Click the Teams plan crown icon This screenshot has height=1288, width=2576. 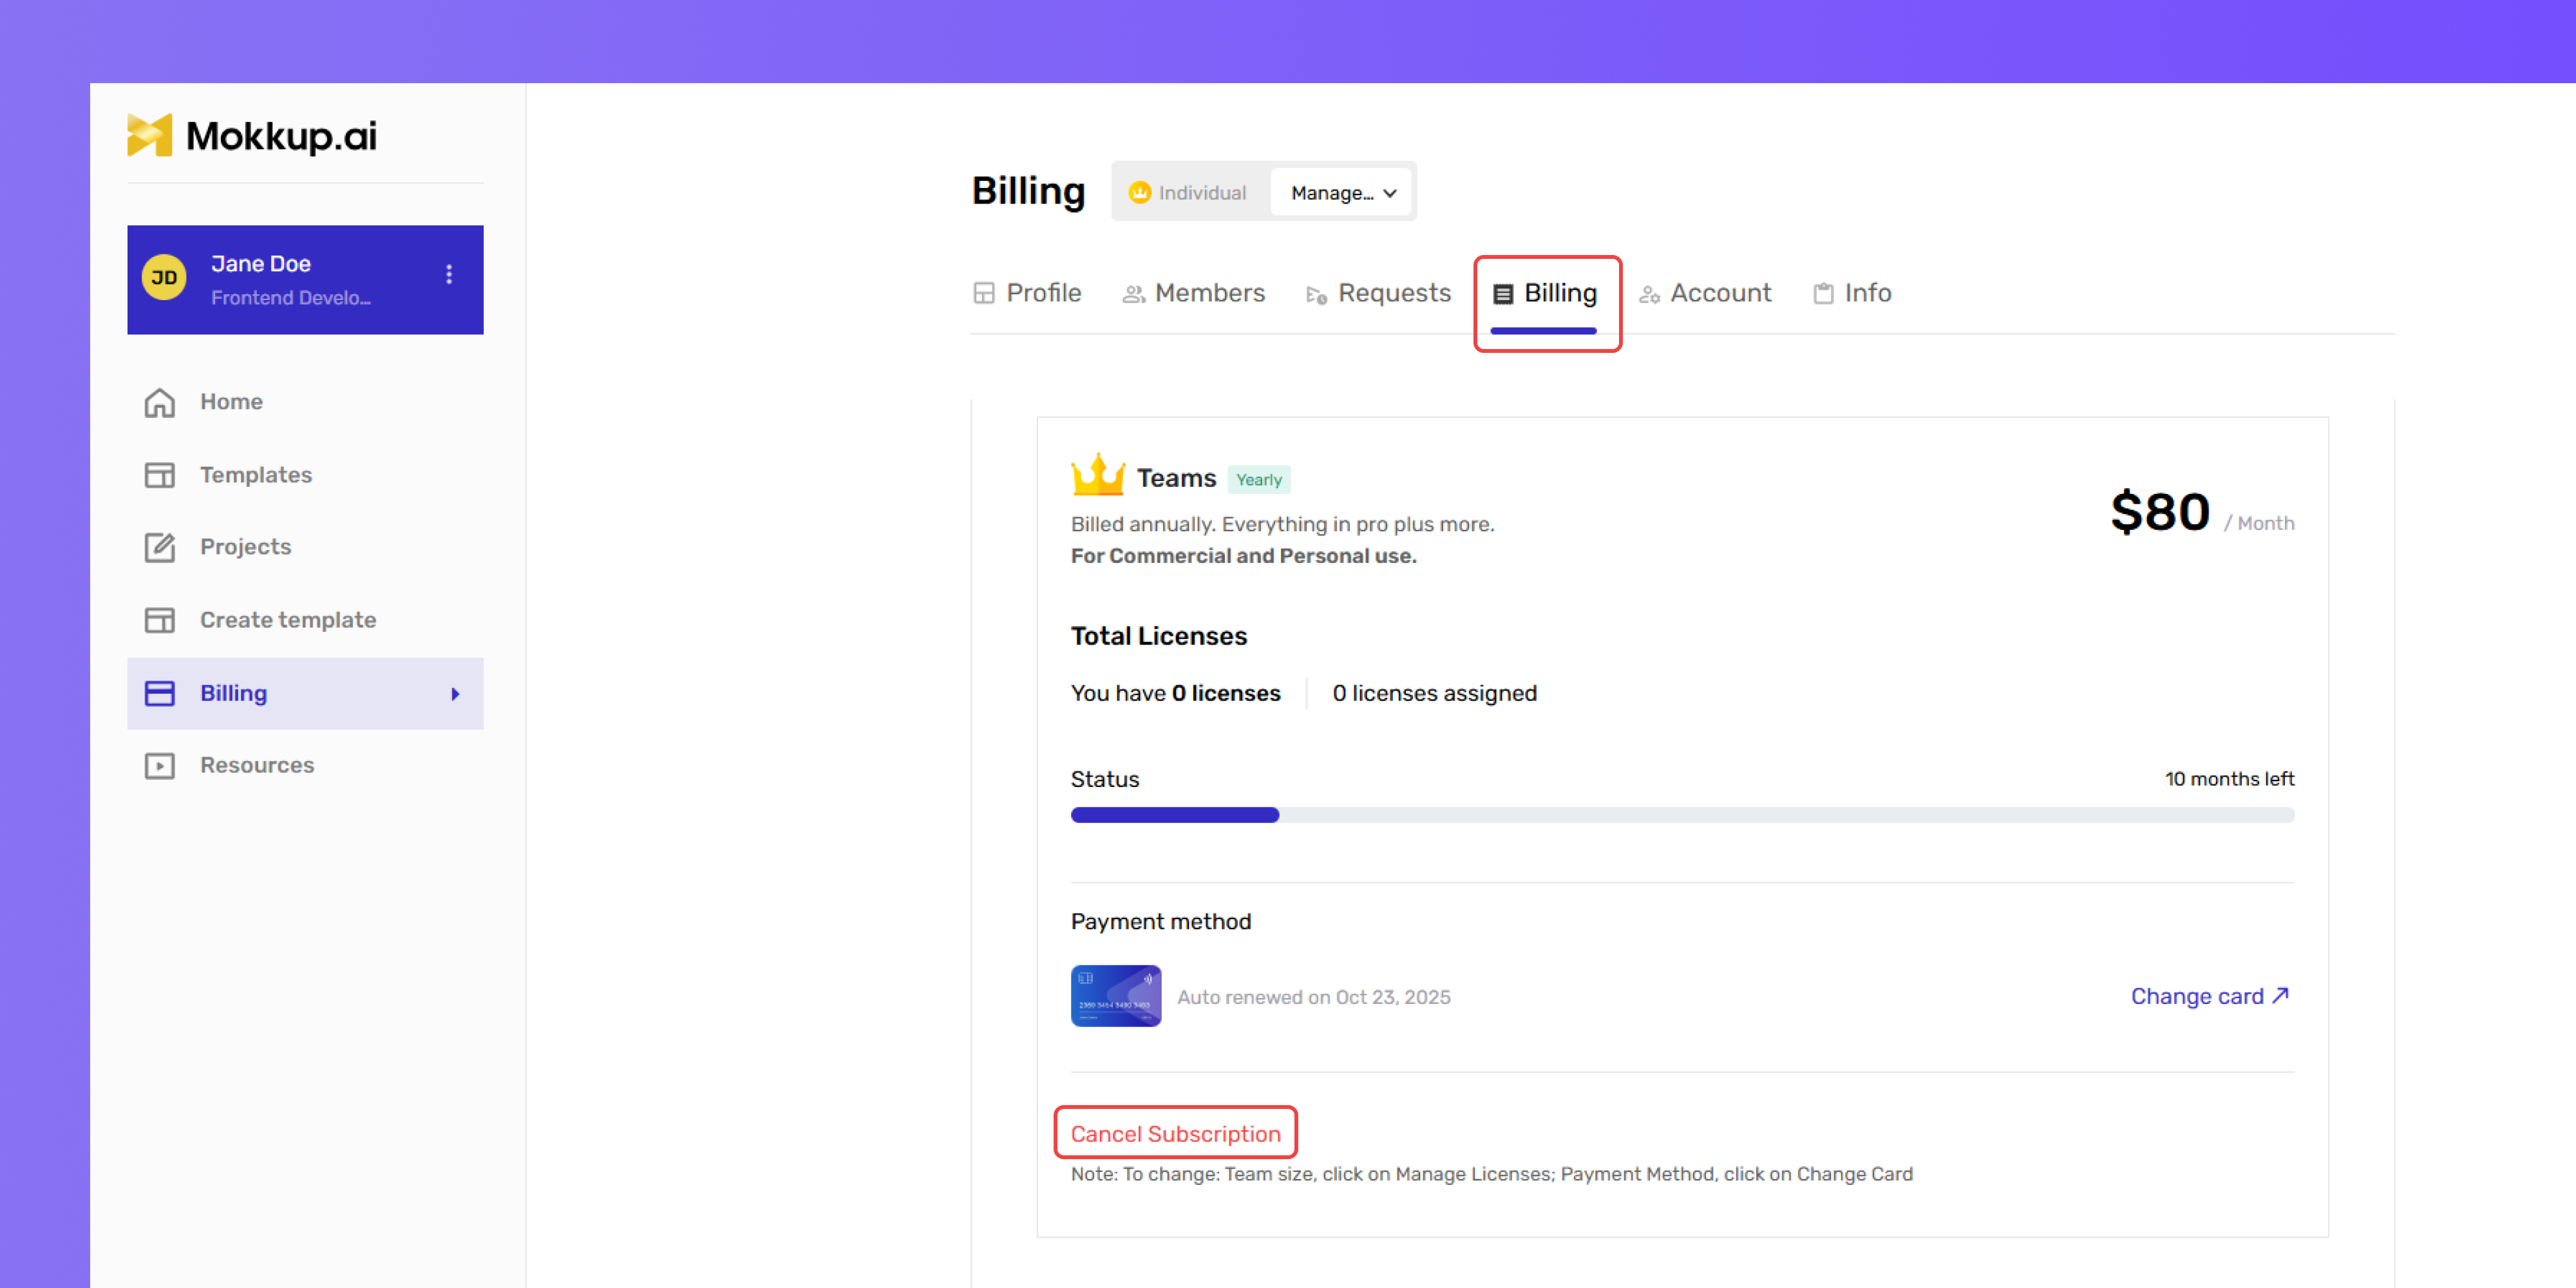[1098, 475]
